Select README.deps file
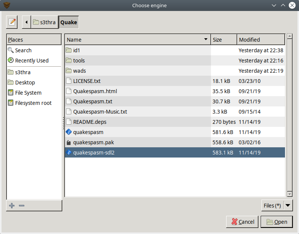299x234 pixels. point(175,122)
